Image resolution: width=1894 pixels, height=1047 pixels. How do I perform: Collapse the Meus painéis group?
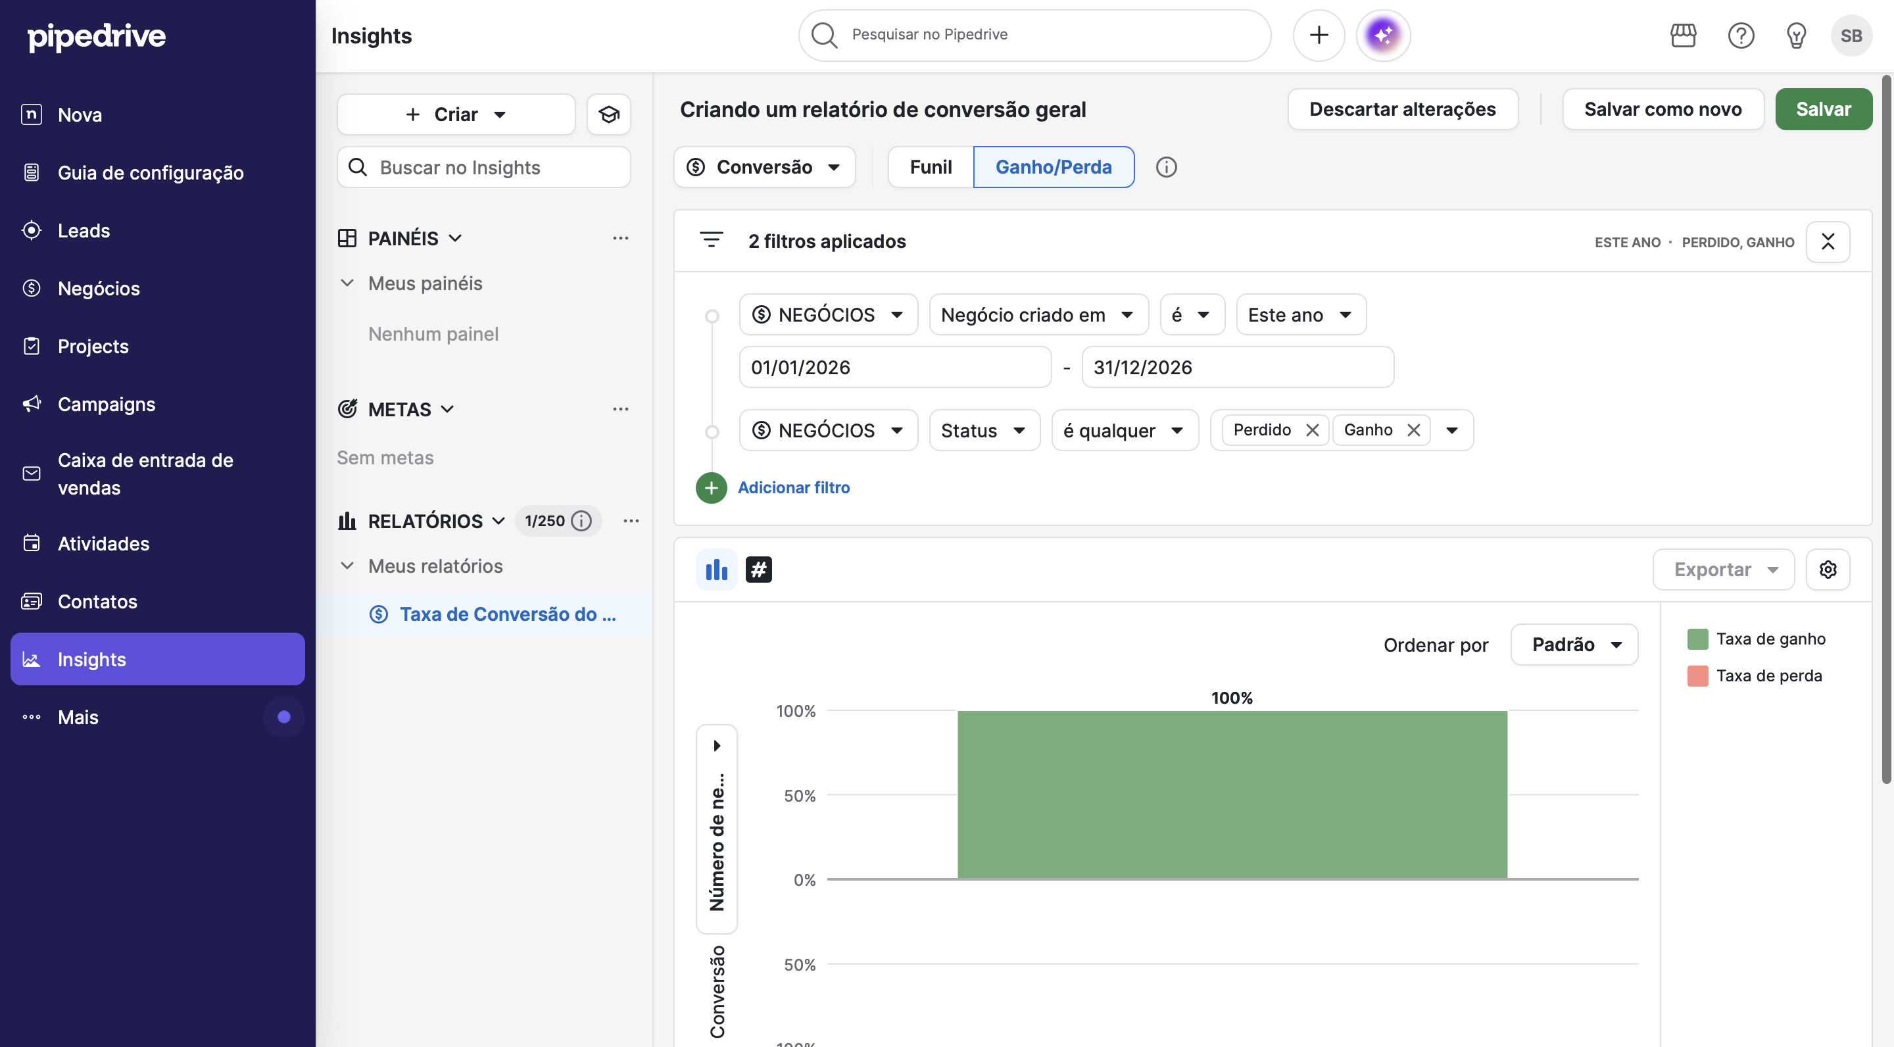347,283
